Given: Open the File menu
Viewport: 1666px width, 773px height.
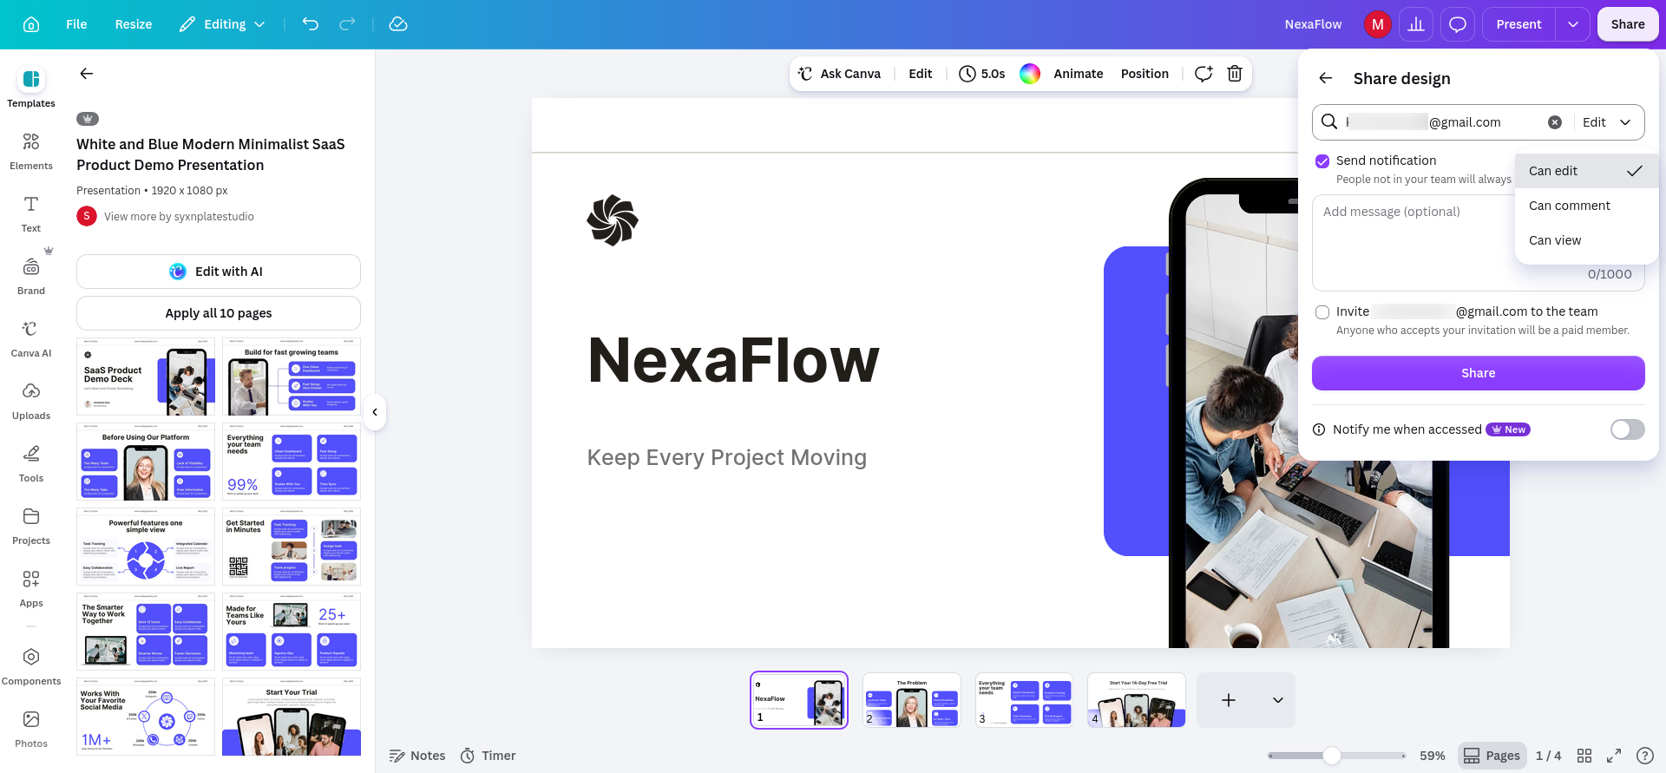Looking at the screenshot, I should coord(76,24).
